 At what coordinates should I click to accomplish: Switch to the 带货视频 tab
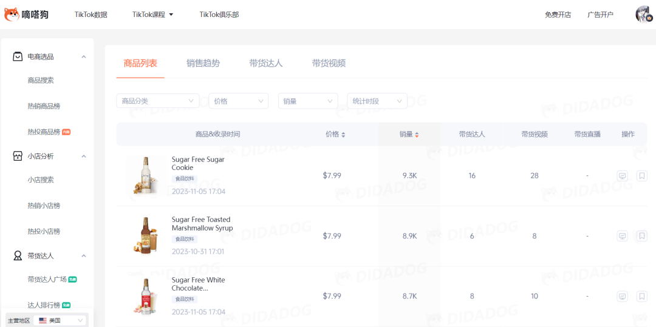click(x=329, y=63)
